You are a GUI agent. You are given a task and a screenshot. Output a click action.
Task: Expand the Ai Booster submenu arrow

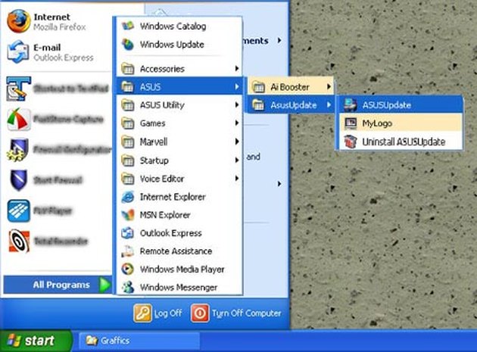point(329,87)
